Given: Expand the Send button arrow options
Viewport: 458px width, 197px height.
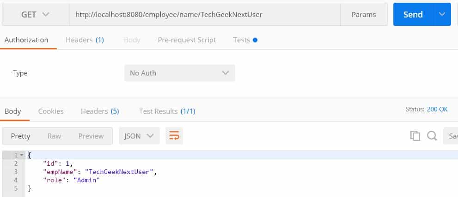Looking at the screenshot, I should pos(443,14).
